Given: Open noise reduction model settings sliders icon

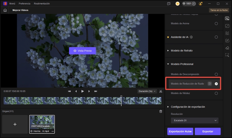Looking at the screenshot, I should [210, 84].
